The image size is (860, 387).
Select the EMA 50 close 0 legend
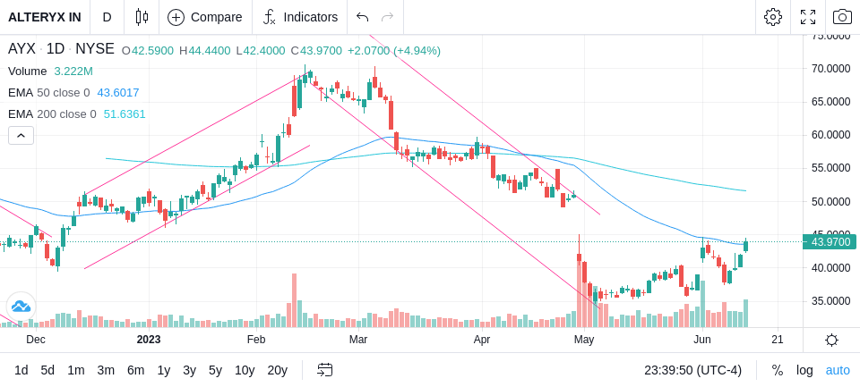[48, 93]
